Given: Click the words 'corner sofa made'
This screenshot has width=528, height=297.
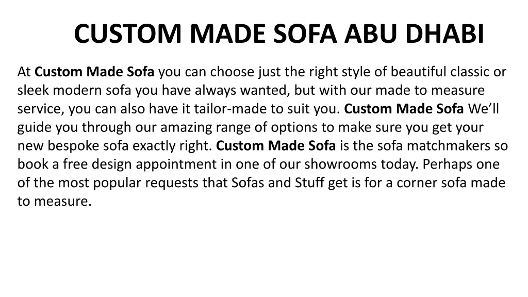Looking at the screenshot, I should (x=451, y=183).
